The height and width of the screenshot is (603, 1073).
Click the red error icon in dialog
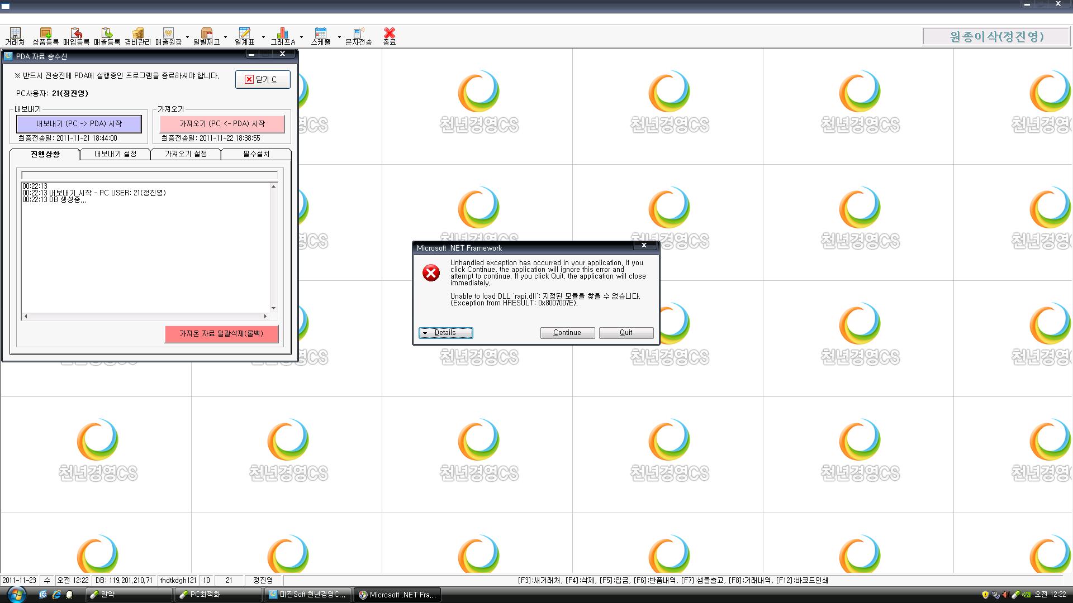(x=431, y=273)
